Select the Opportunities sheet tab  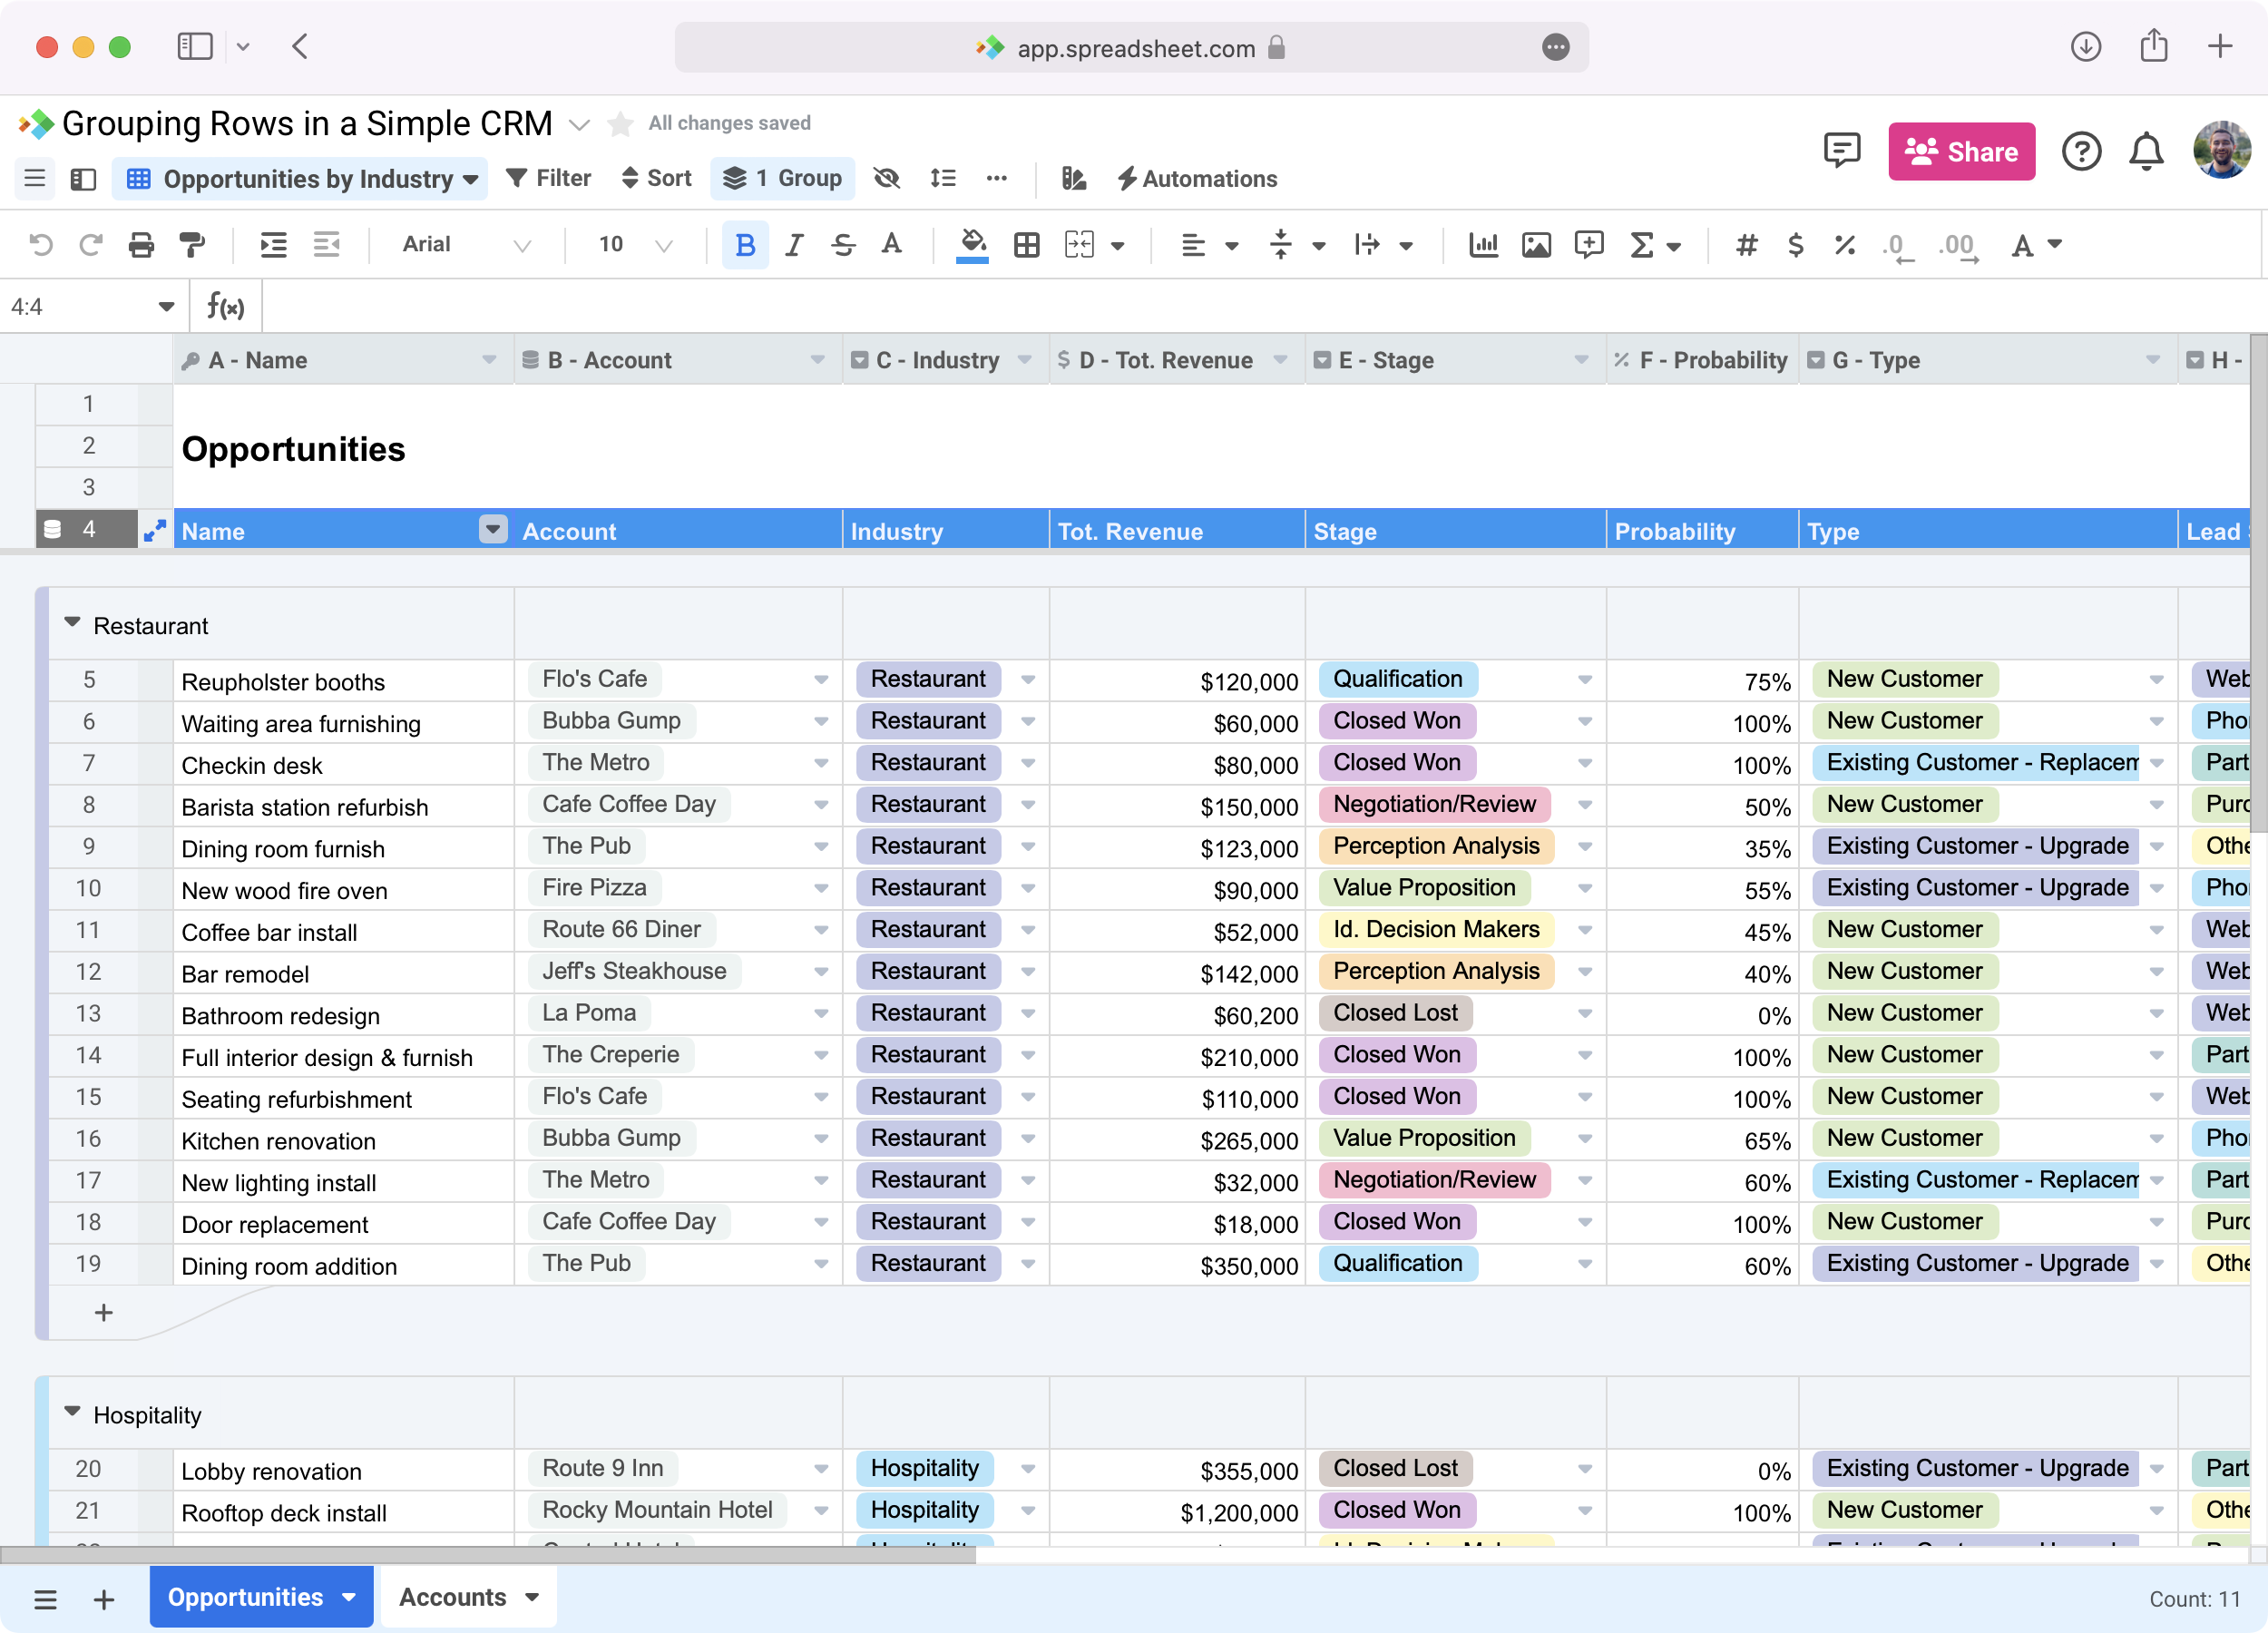(262, 1597)
